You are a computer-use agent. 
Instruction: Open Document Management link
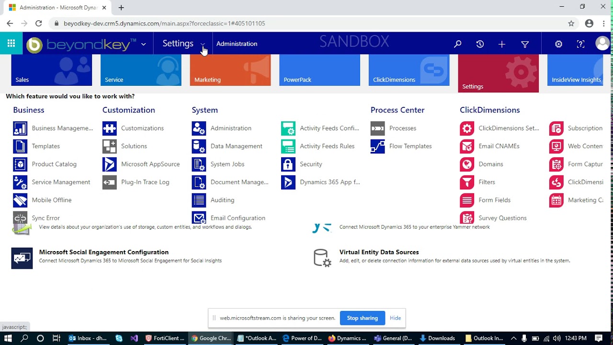coord(239,182)
